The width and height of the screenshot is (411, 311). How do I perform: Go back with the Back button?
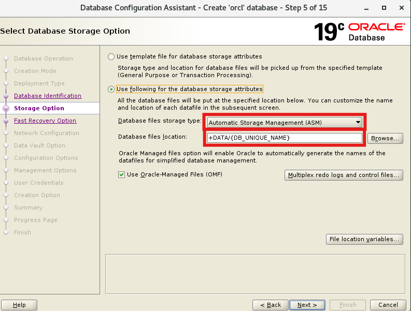[270, 305]
